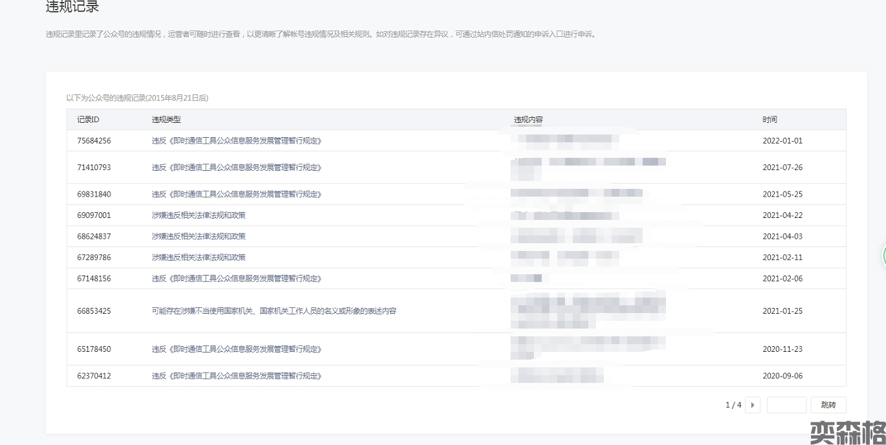This screenshot has width=886, height=445.
Task: Focus the page number input field
Action: (786, 405)
